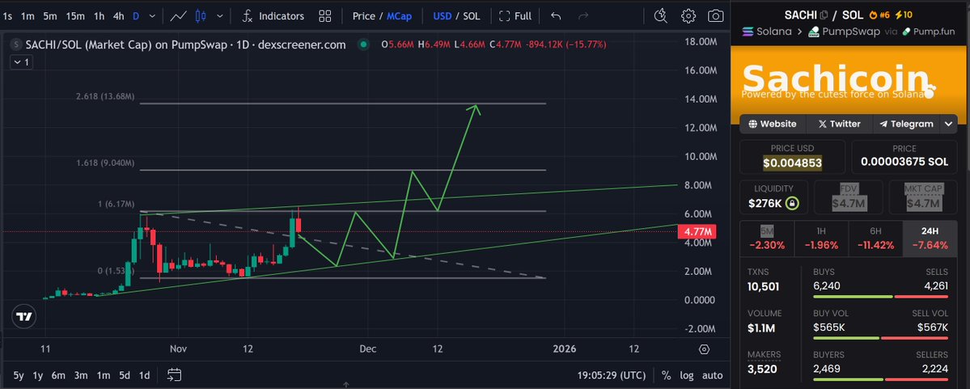Choose the line chart style icon
Screen dimensions: 970x389
178,16
